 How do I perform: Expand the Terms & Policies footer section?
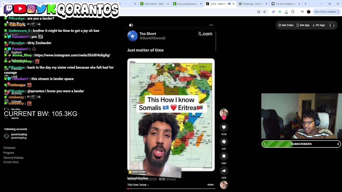13,158
